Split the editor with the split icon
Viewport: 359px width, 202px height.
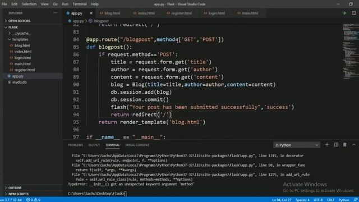click(x=354, y=13)
